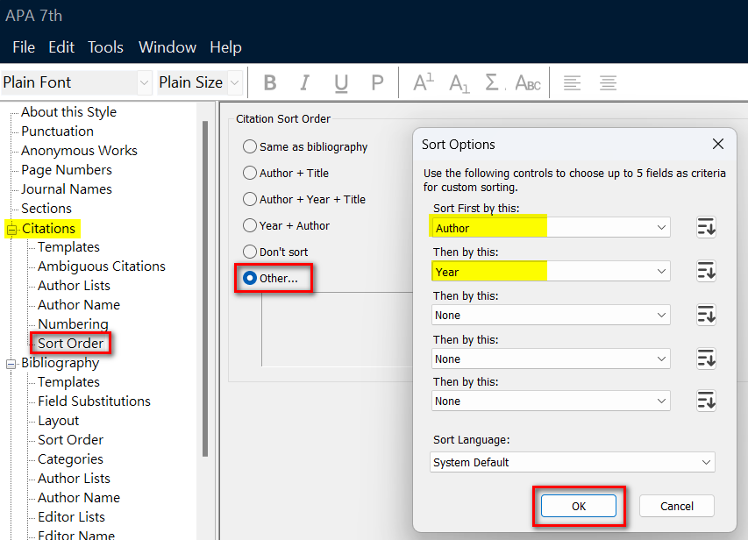Toggle sort direction for fifth sort field
The height and width of the screenshot is (540, 748).
[x=706, y=401]
